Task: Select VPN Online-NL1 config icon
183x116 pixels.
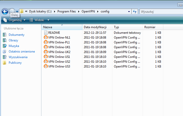Action: point(46,38)
